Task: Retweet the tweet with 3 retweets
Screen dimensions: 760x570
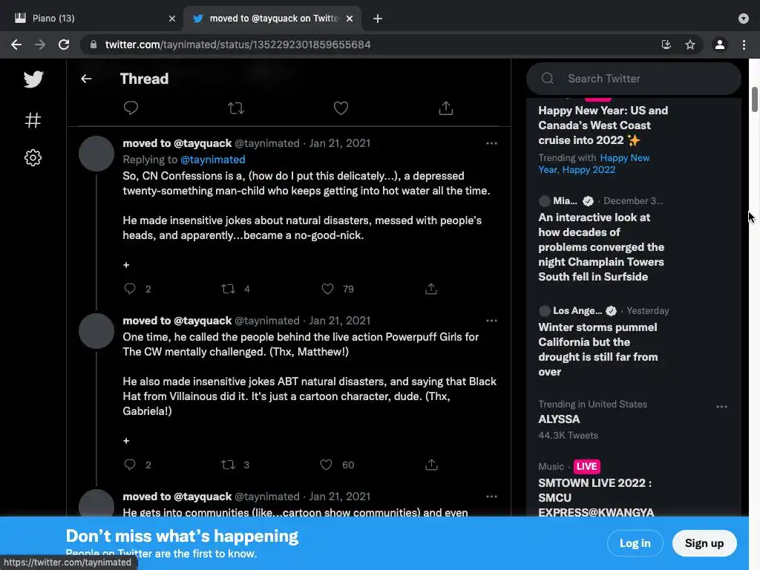Action: (x=229, y=465)
